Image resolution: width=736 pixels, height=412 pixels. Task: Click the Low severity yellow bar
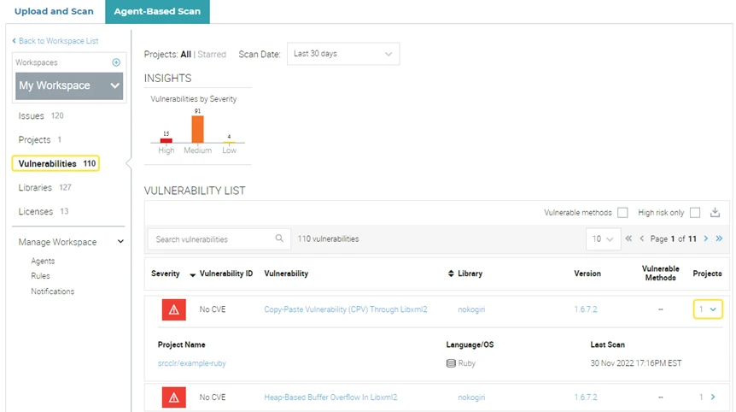(229, 142)
